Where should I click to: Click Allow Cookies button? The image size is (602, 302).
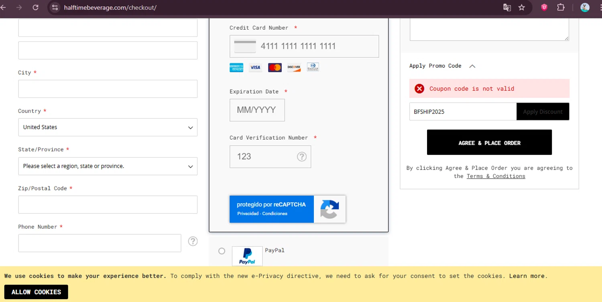pos(36,292)
